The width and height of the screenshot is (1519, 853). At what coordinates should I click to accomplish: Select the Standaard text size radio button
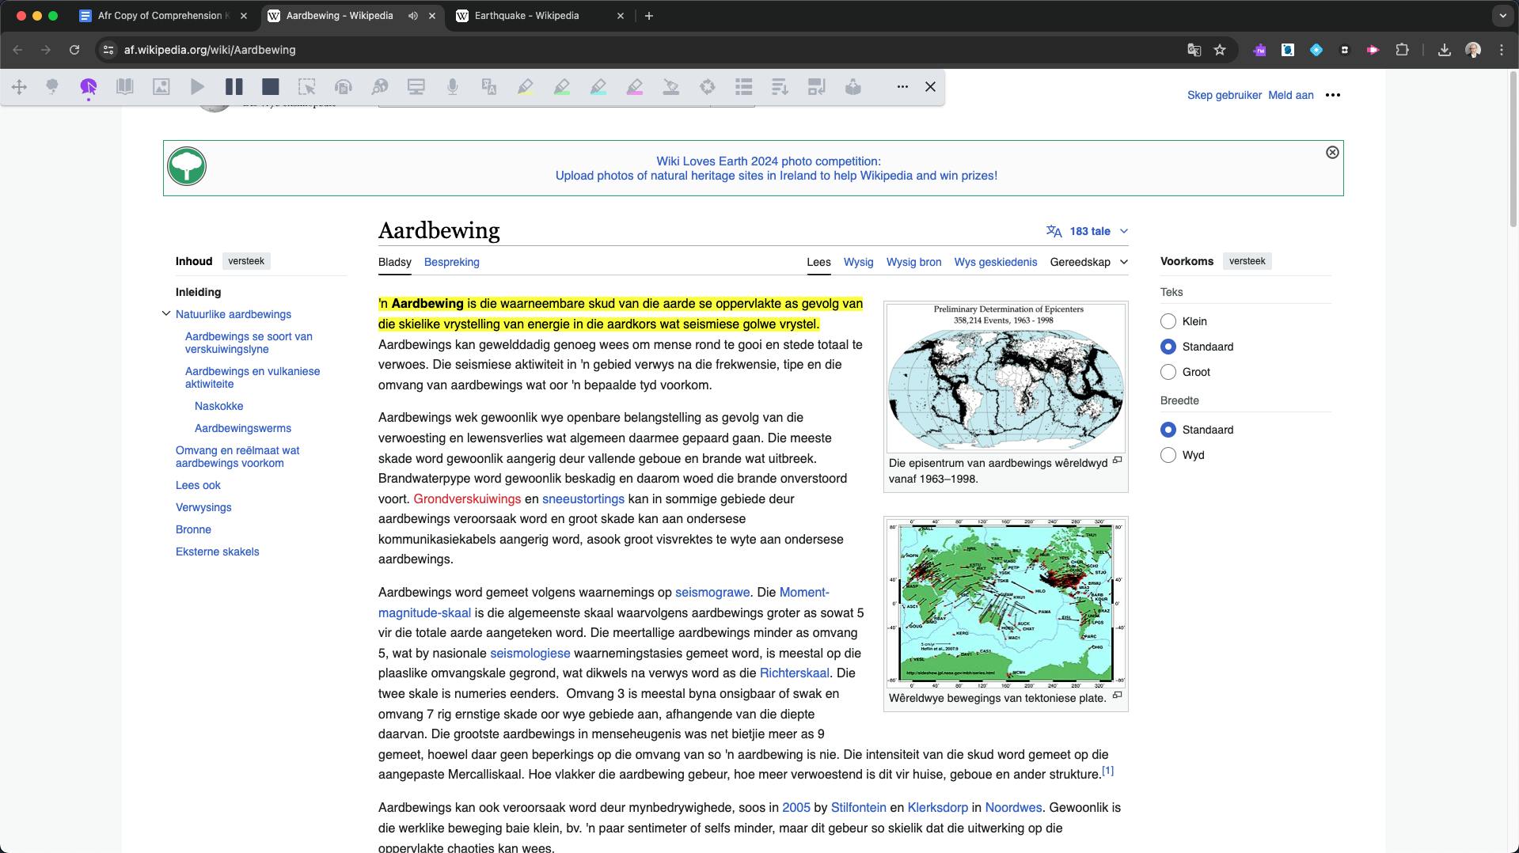click(x=1168, y=347)
